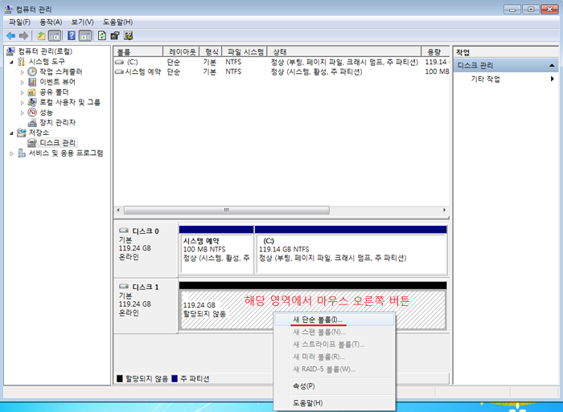The image size is (563, 412).
Task: Click the Up one level folder icon
Action: pyautogui.click(x=41, y=36)
